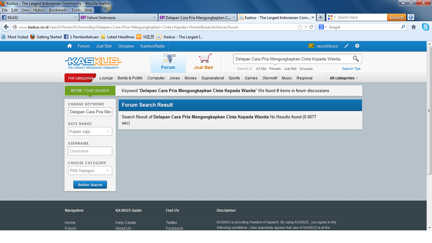Close the 5KA32 tab
This screenshot has width=432, height=243.
tap(76, 18)
